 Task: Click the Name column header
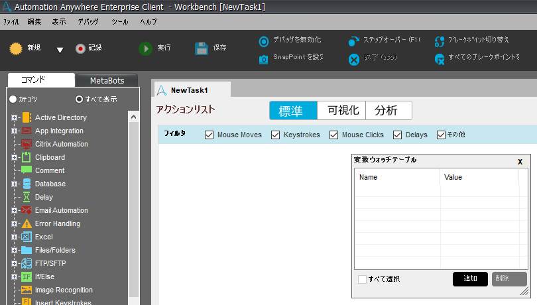[397, 178]
